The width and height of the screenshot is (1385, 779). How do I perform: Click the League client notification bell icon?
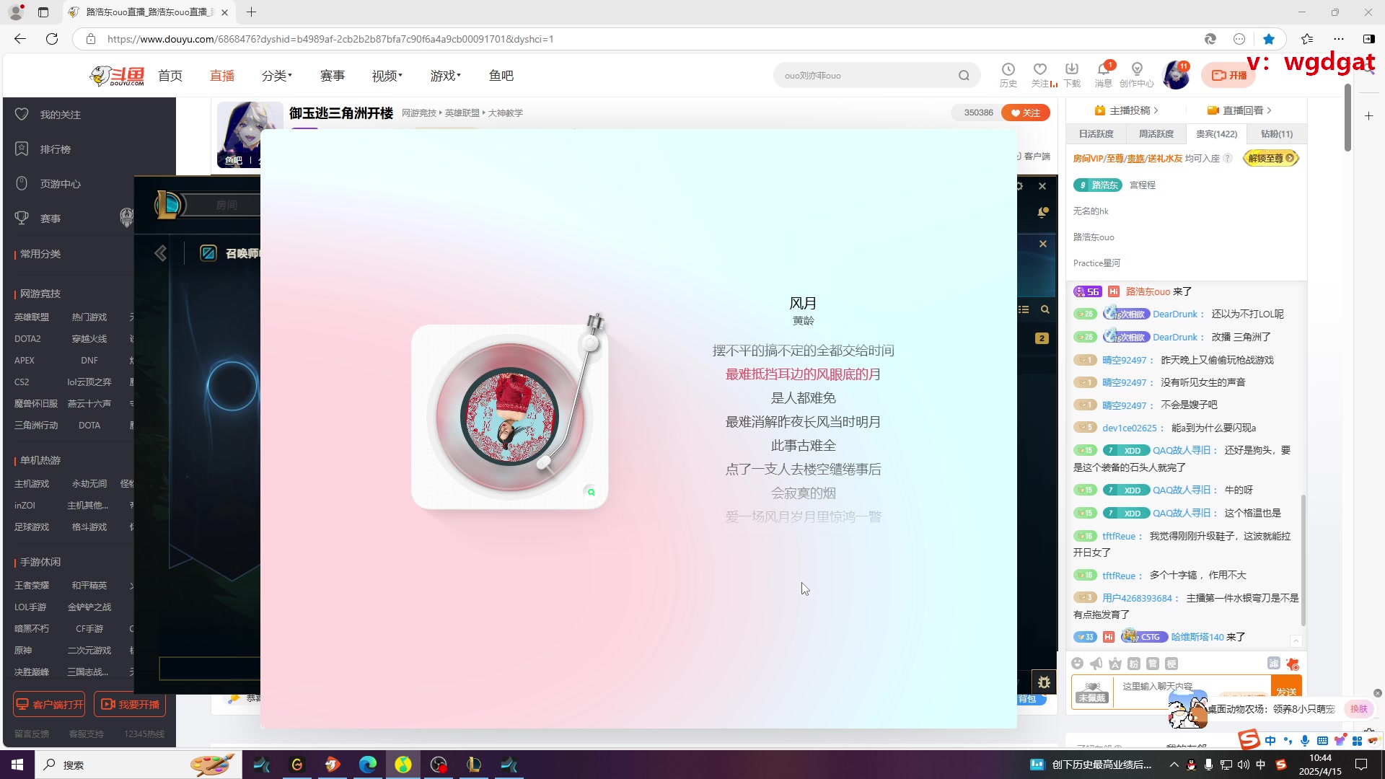1043,212
